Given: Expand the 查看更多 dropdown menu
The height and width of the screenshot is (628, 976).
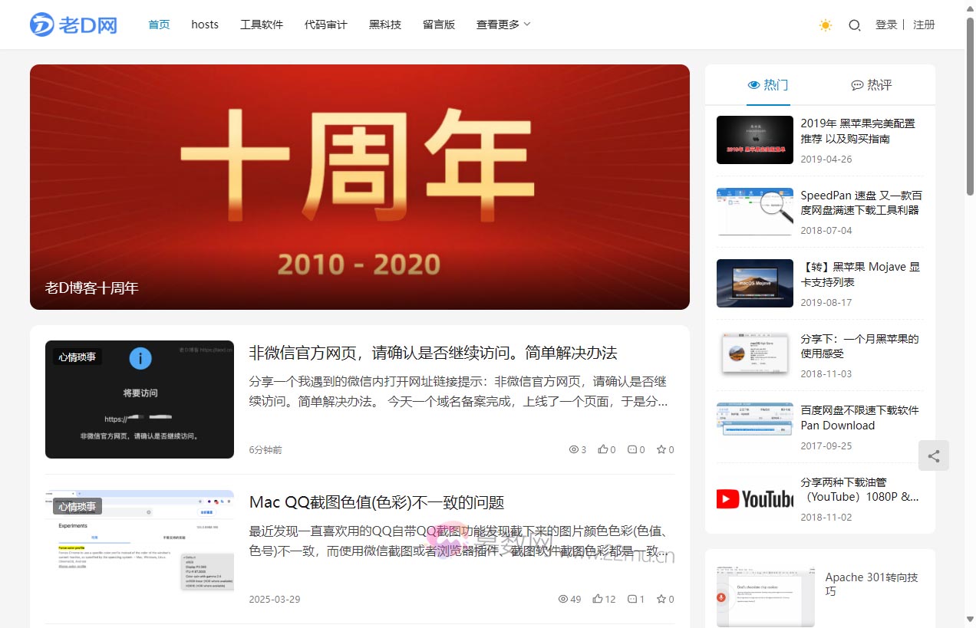Looking at the screenshot, I should 503,25.
